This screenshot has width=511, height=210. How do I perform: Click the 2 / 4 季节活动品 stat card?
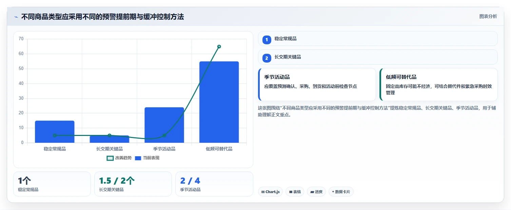tap(214, 184)
